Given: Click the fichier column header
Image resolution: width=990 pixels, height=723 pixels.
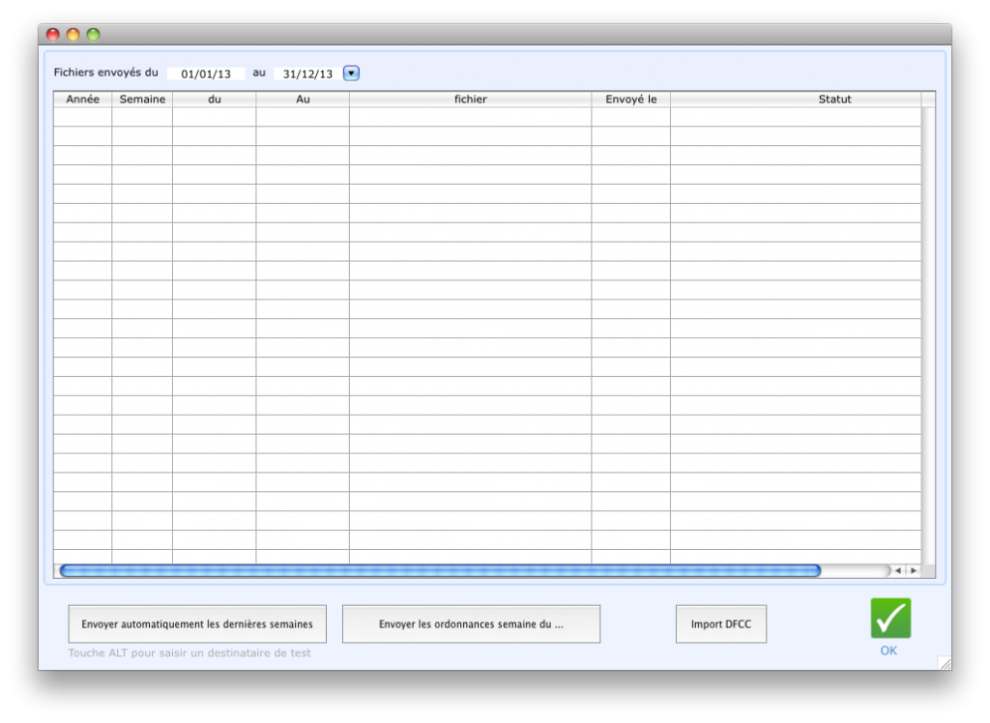Looking at the screenshot, I should 471,100.
